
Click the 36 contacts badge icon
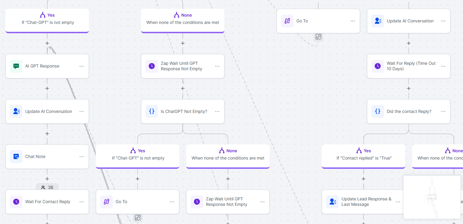(43, 187)
